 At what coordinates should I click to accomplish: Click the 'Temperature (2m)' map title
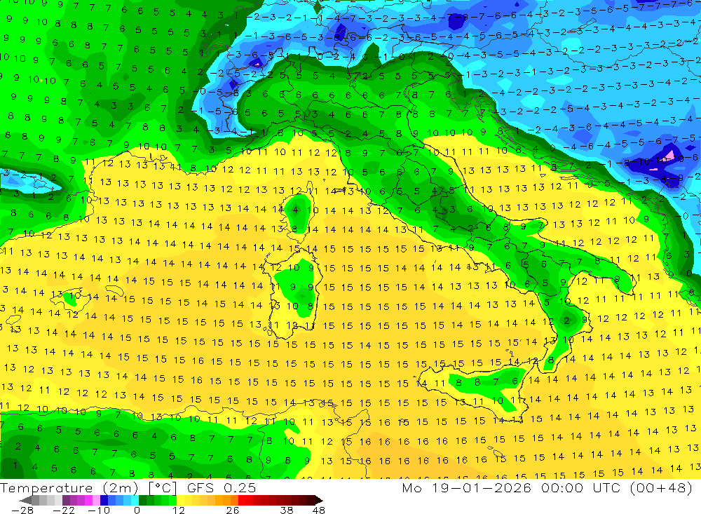click(x=69, y=488)
